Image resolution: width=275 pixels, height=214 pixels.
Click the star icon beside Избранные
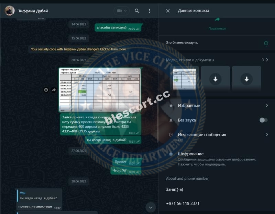click(x=171, y=105)
